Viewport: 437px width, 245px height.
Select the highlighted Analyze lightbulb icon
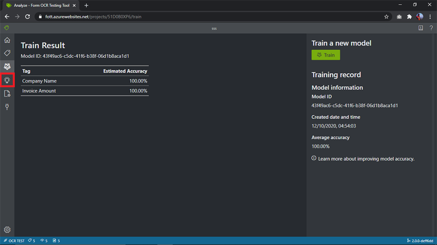[x=6, y=80]
